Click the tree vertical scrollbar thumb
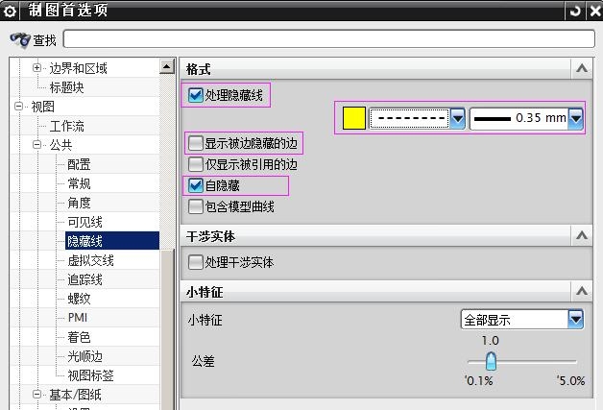This screenshot has height=410, width=603. coord(167,328)
